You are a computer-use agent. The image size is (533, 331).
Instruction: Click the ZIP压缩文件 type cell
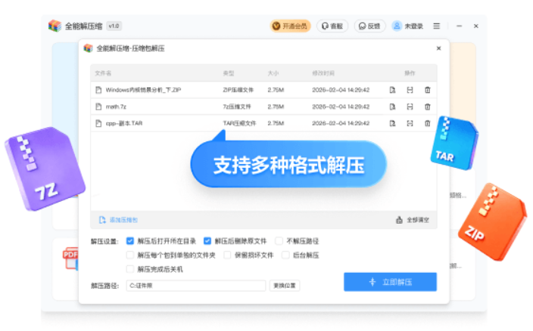pos(238,90)
